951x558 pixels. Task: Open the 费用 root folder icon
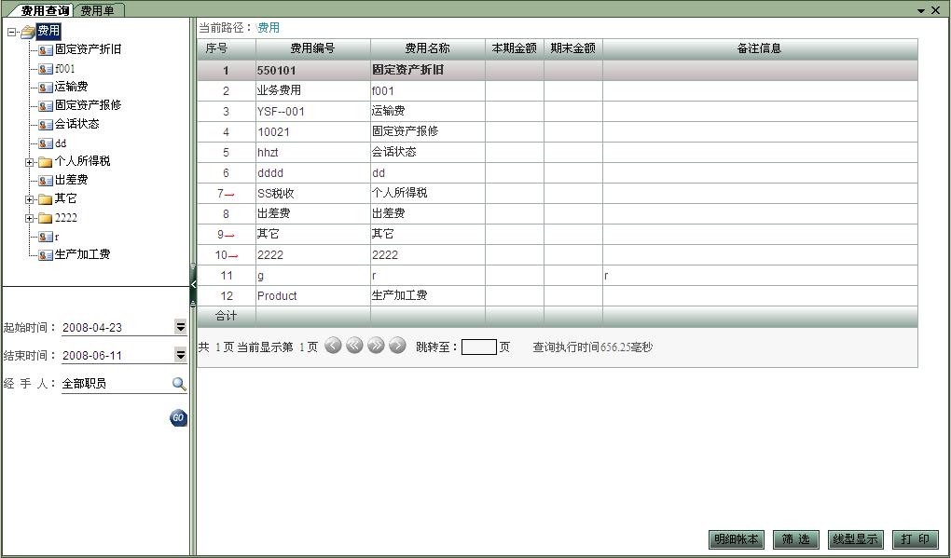[28, 31]
